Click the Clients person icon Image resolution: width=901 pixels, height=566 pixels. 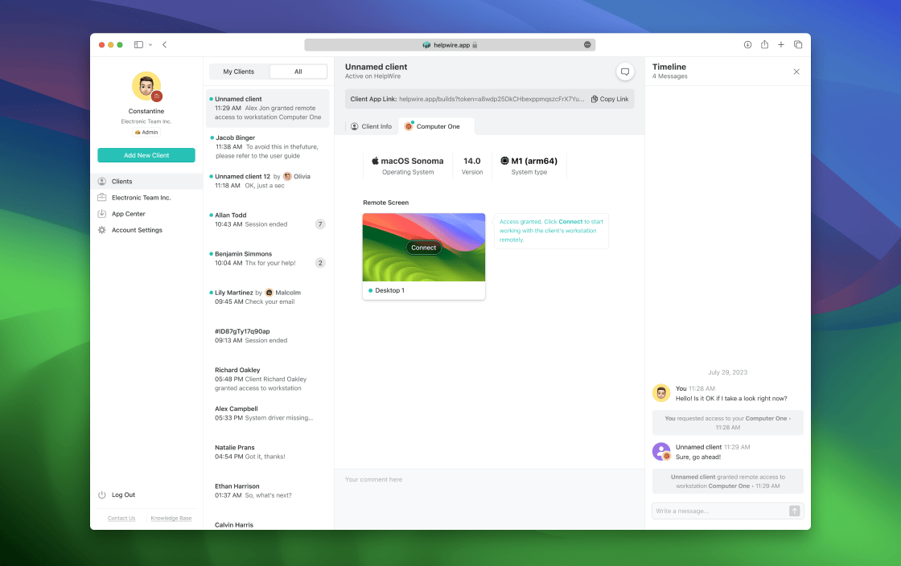coord(101,182)
